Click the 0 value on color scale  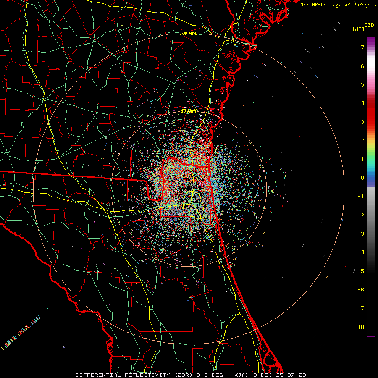point(362,178)
